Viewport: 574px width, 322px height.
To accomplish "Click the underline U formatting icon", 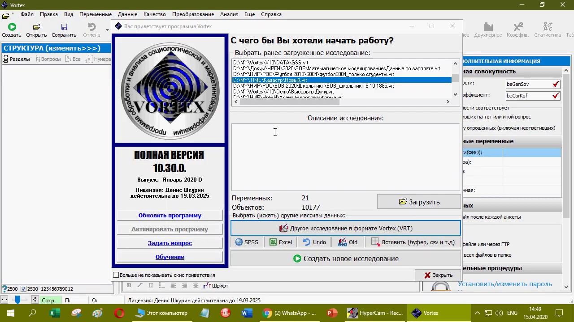I will 151,285.
